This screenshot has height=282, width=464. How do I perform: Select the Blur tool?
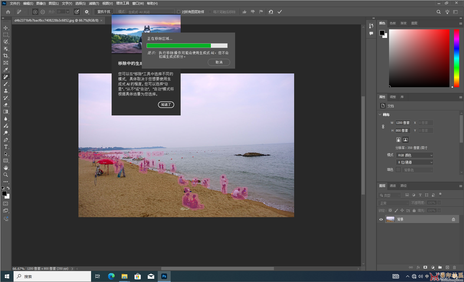click(6, 119)
